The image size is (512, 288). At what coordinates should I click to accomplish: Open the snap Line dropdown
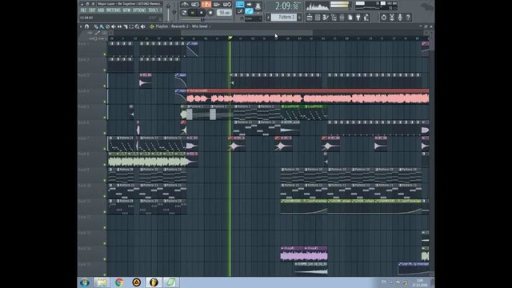pos(253,18)
